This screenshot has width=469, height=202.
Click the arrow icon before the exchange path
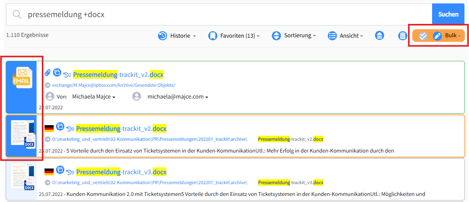point(48,85)
